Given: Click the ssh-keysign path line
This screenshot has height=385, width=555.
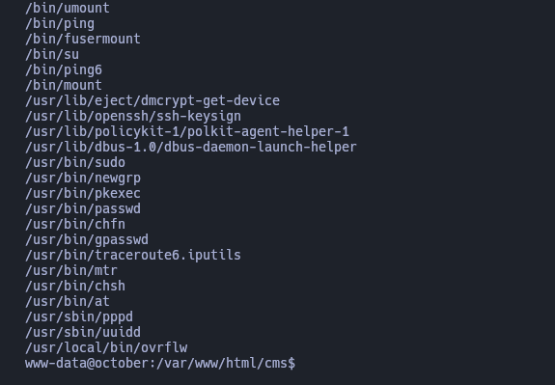Looking at the screenshot, I should [133, 116].
